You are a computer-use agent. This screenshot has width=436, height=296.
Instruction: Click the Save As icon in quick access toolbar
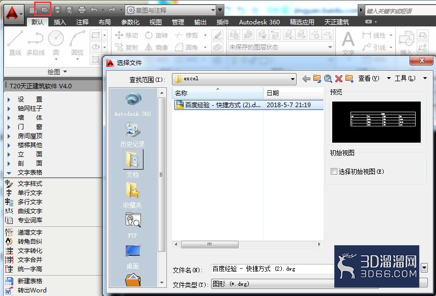[x=69, y=10]
